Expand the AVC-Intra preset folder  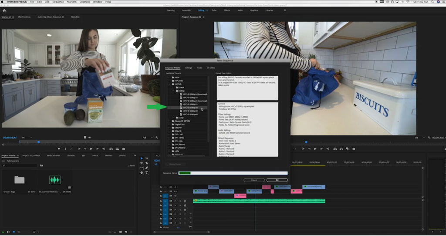[x=169, y=81]
